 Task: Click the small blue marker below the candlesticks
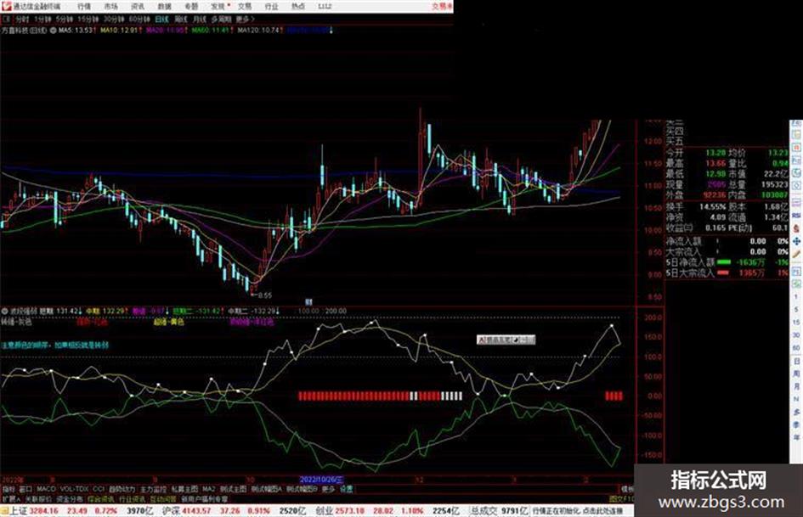tap(308, 302)
